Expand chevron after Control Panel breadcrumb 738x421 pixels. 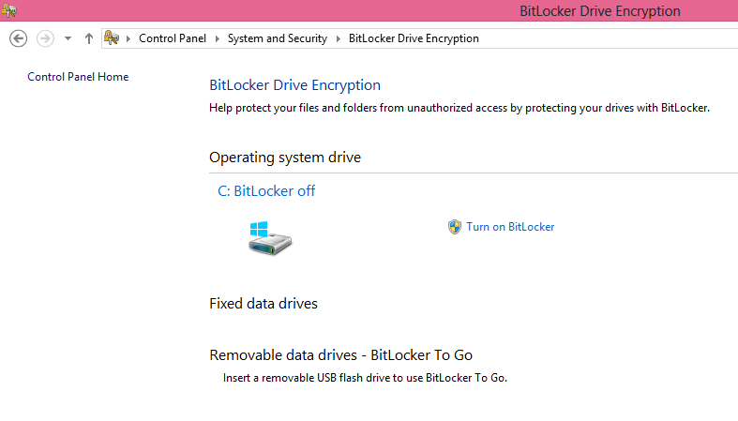point(217,38)
